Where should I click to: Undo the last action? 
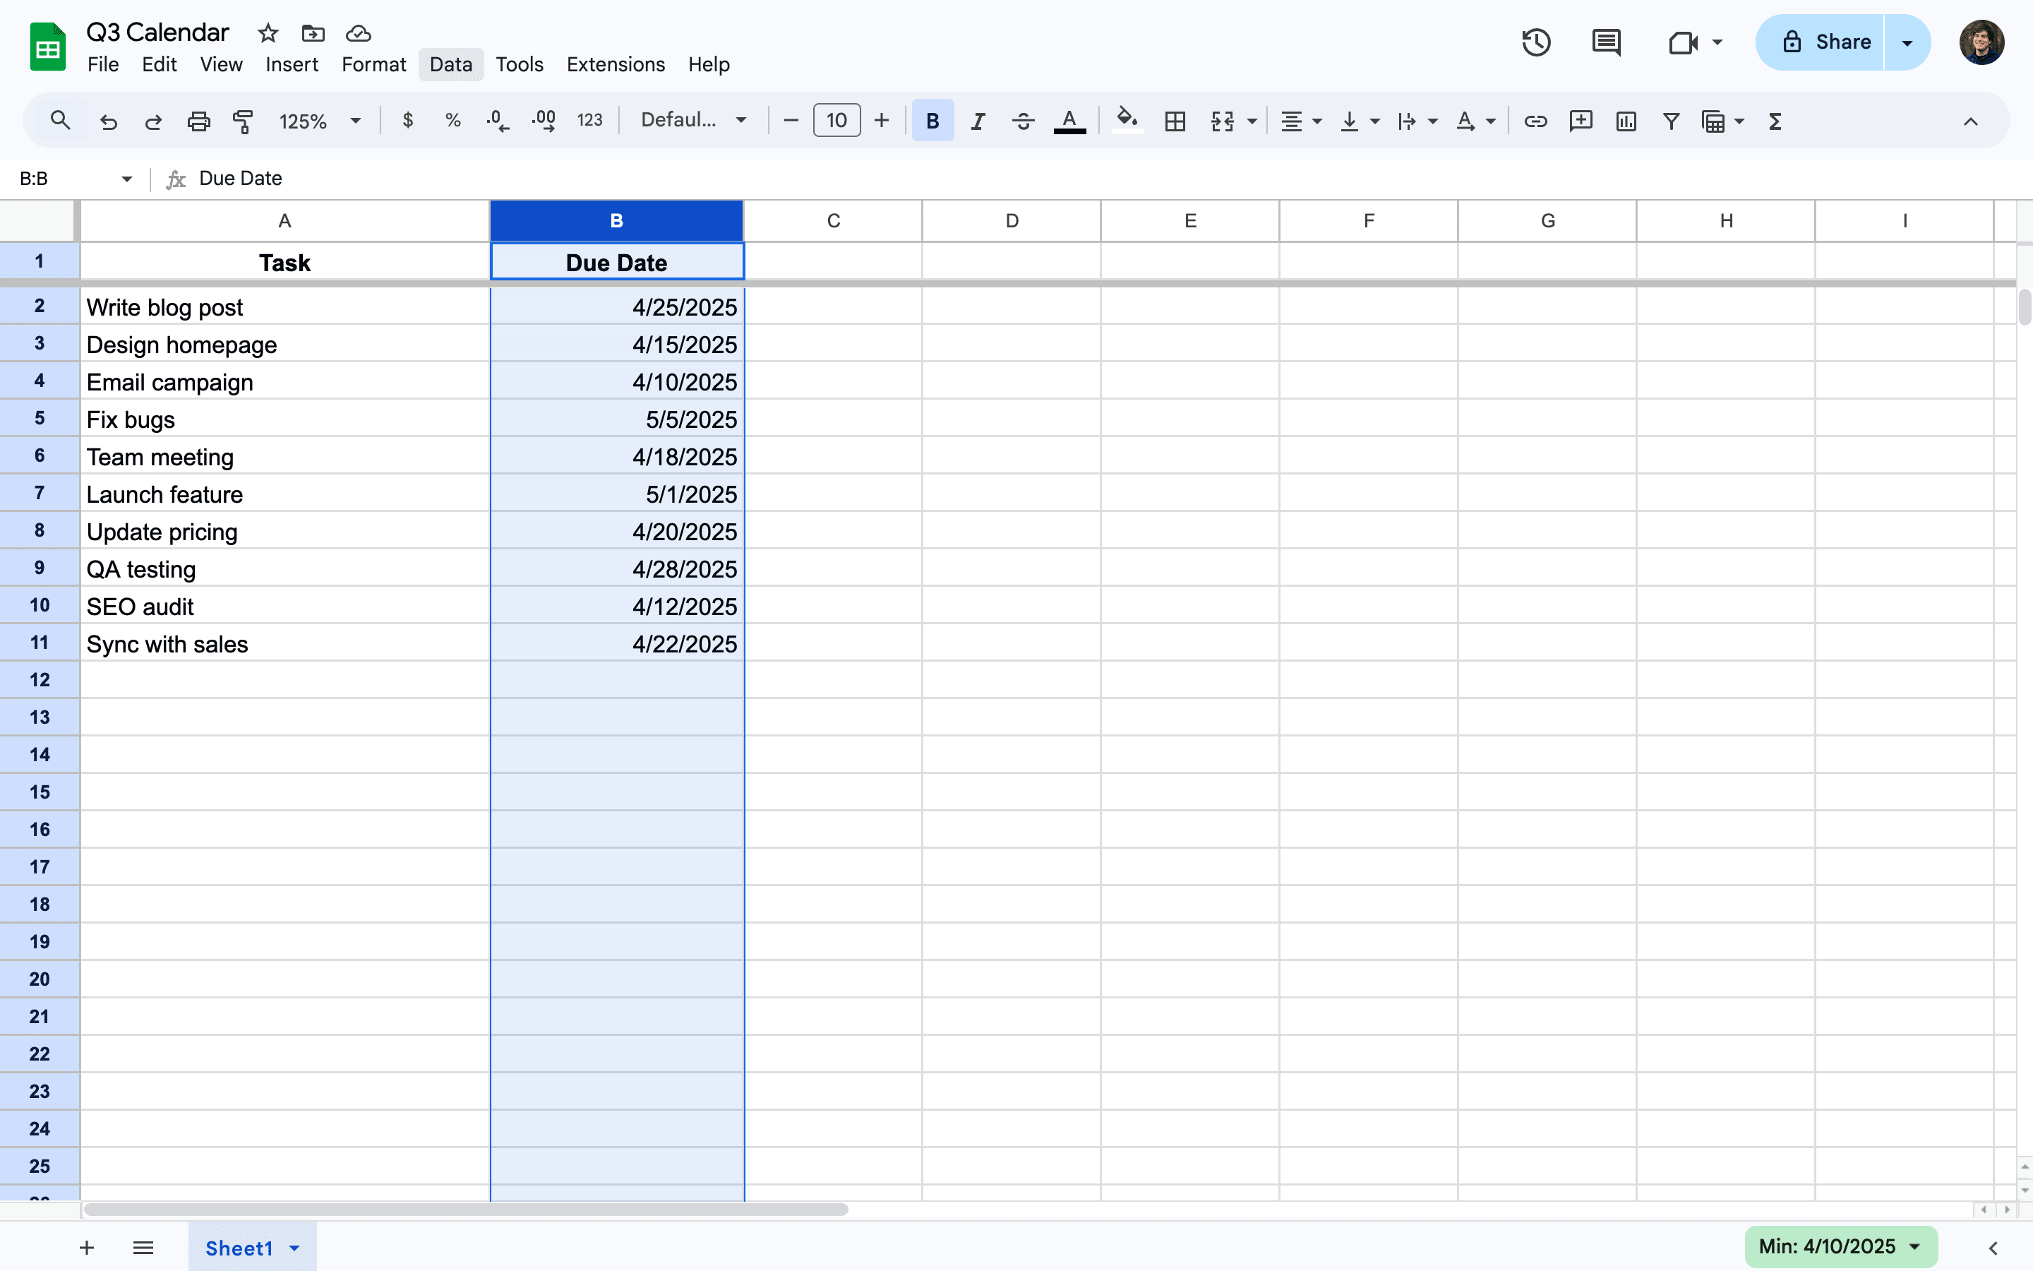click(x=109, y=122)
